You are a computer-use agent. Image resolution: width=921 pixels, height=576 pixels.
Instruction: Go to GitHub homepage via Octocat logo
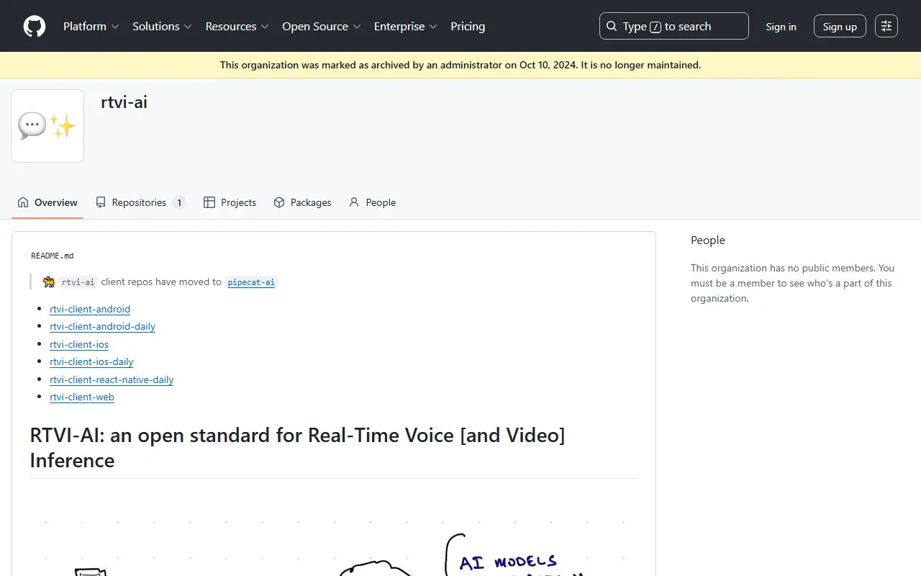coord(35,27)
